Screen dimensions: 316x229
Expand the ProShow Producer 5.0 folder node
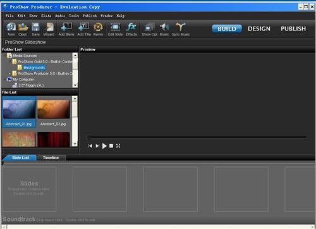tap(9, 73)
